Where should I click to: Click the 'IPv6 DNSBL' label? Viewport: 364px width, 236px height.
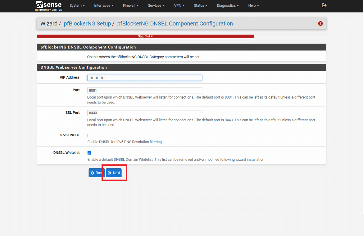(70, 135)
